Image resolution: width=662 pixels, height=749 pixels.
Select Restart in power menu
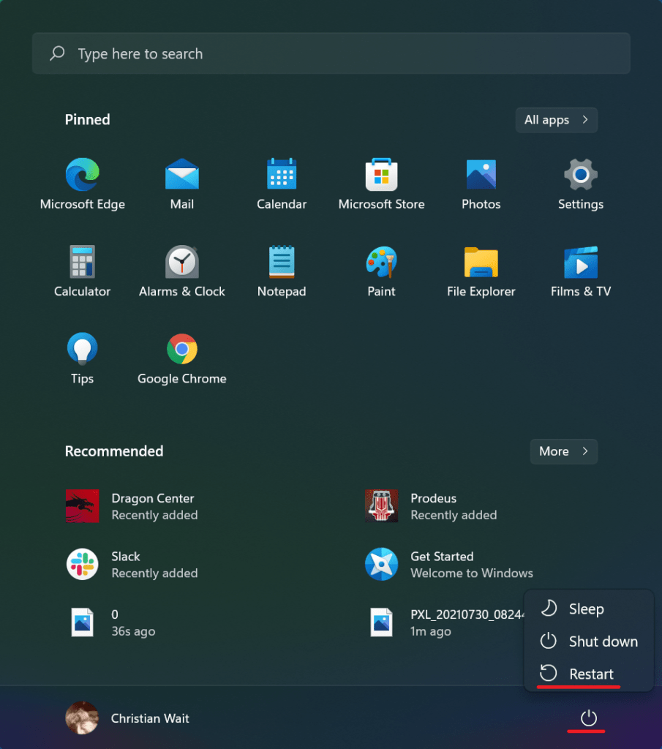pos(588,674)
